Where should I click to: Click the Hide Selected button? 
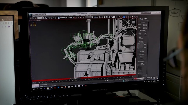142,52
